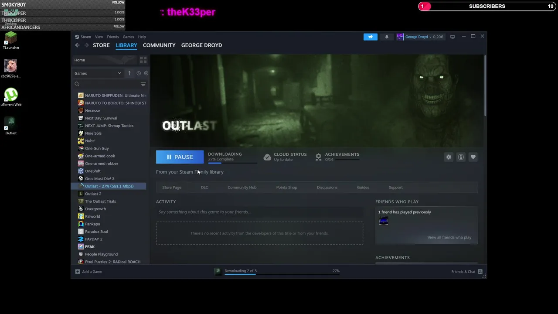Open the Games menu
Image resolution: width=558 pixels, height=314 pixels.
[x=128, y=37]
